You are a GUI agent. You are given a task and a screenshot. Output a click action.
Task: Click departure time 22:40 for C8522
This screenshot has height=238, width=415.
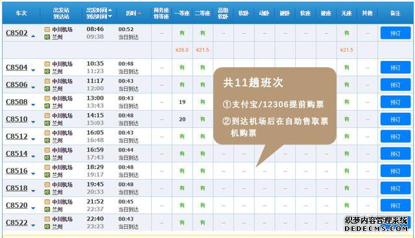click(95, 219)
